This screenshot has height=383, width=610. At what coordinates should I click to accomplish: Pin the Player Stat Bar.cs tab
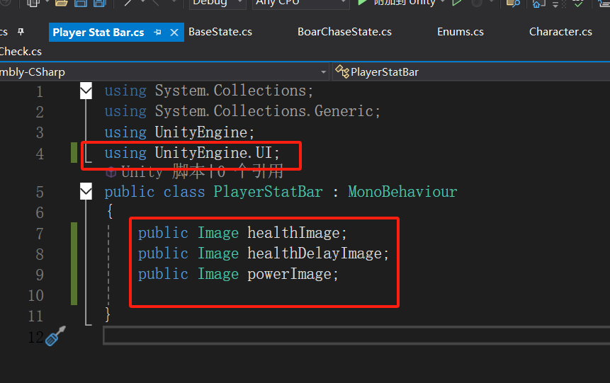(x=157, y=33)
